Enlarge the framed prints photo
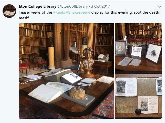165x123 pixels. point(138,47)
